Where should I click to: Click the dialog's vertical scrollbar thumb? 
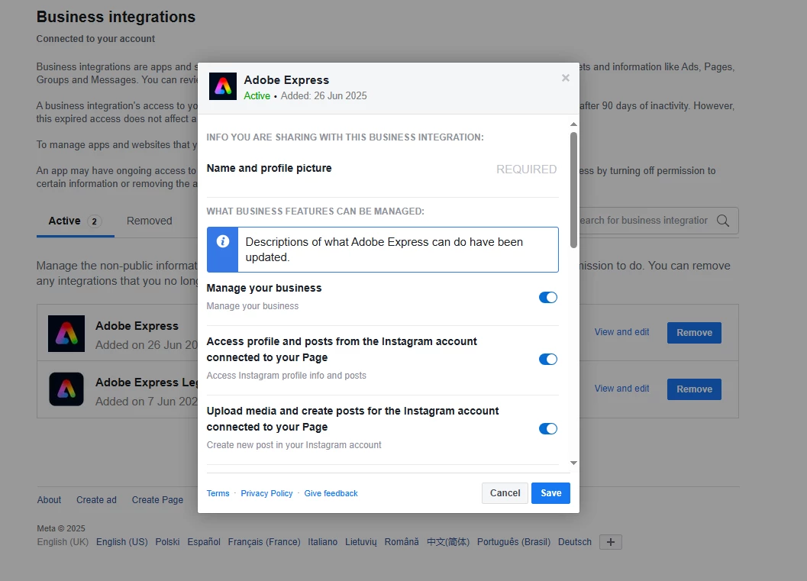pos(573,190)
